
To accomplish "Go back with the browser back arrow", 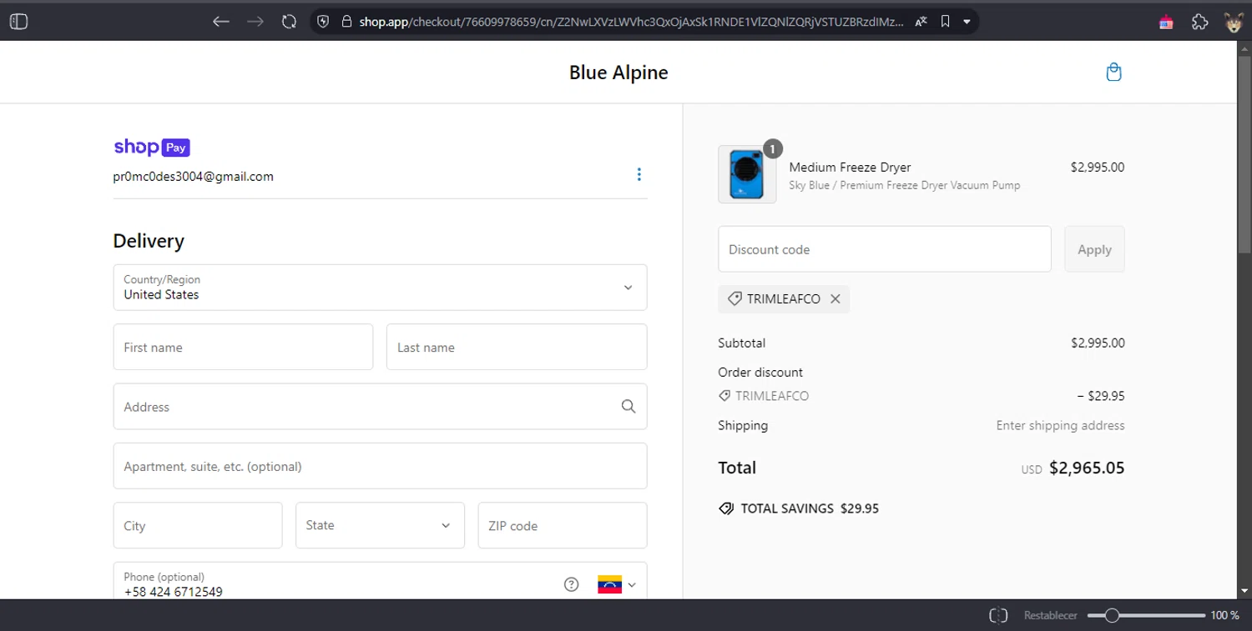I will 220,22.
